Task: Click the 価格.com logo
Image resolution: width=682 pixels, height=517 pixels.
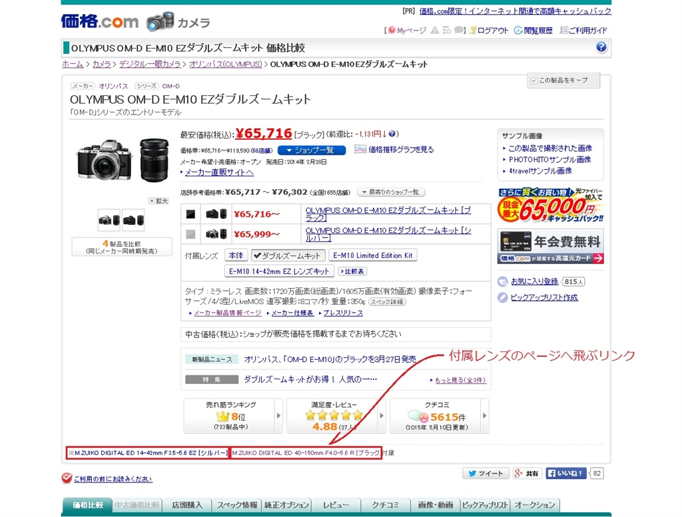Action: pos(100,21)
